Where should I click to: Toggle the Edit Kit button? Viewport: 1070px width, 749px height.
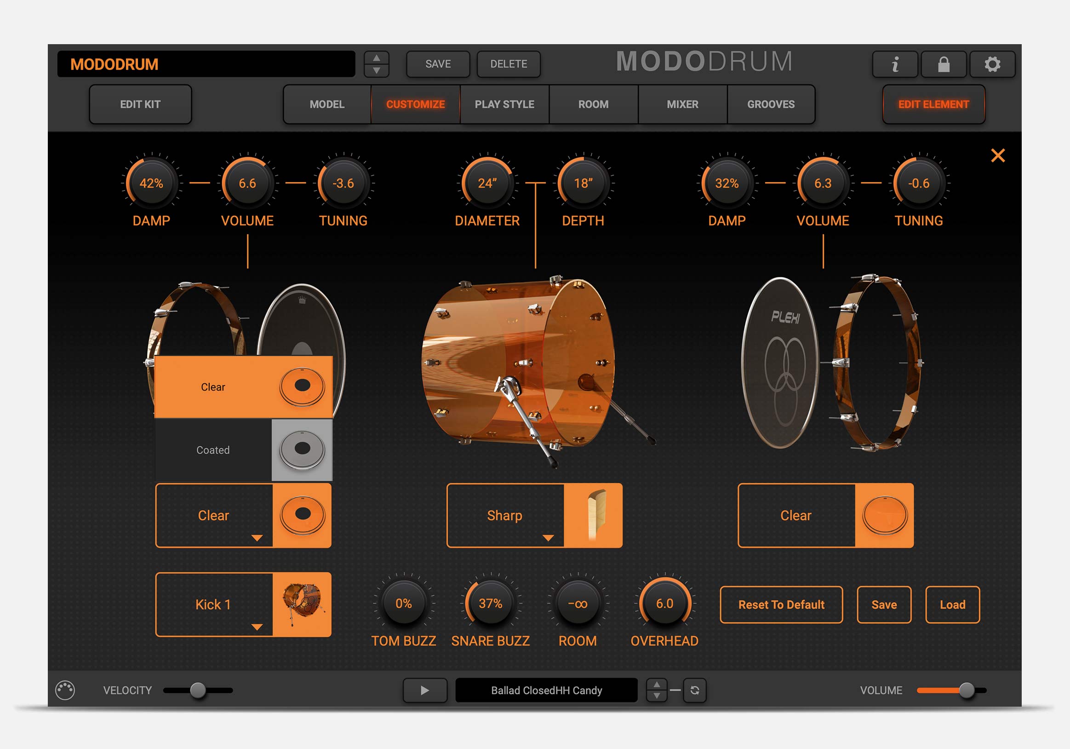(x=140, y=104)
